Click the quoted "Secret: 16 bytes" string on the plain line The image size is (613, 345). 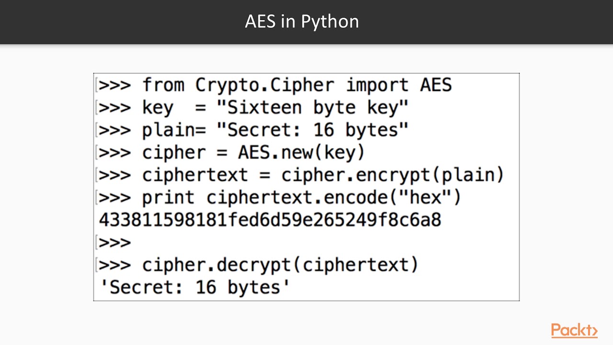point(312,130)
